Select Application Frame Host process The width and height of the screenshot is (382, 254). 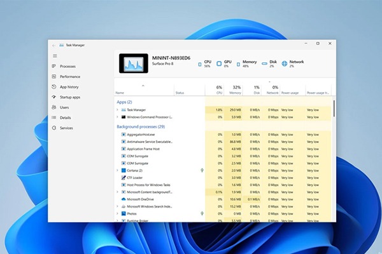tap(143, 149)
